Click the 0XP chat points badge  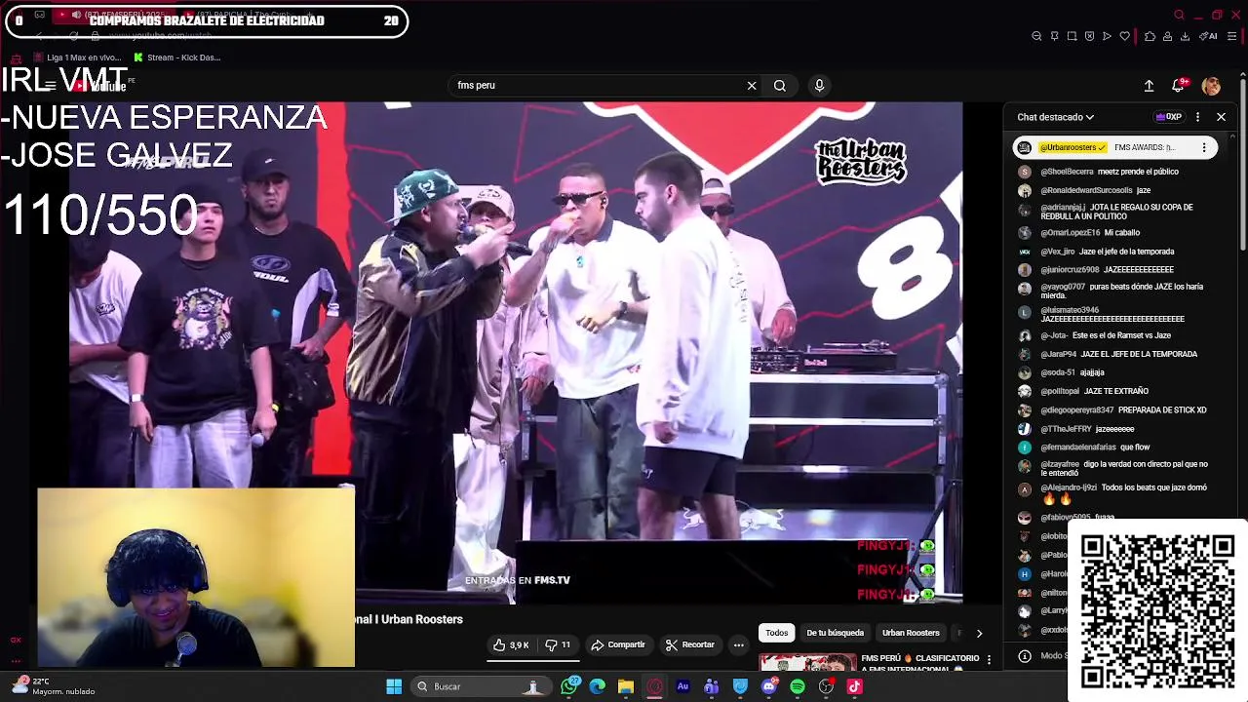[1168, 117]
